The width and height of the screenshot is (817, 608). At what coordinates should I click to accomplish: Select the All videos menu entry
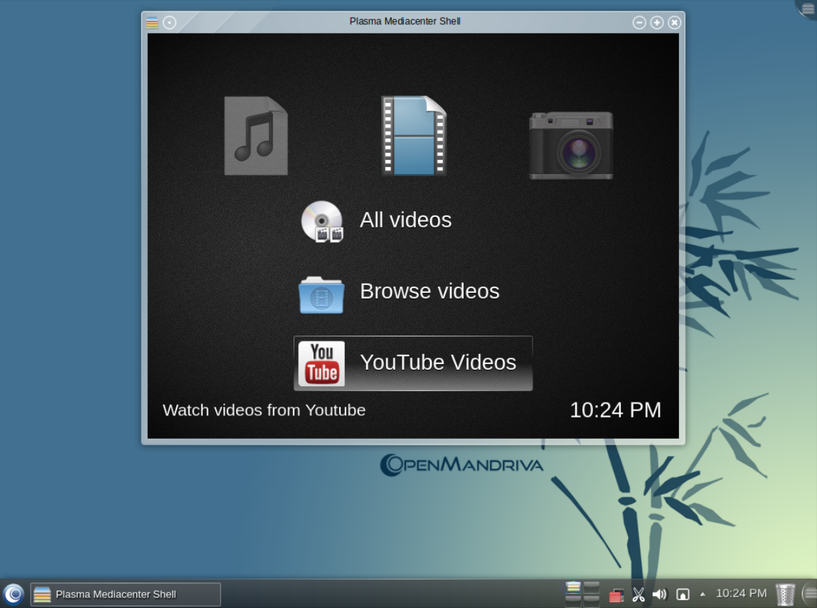(405, 220)
